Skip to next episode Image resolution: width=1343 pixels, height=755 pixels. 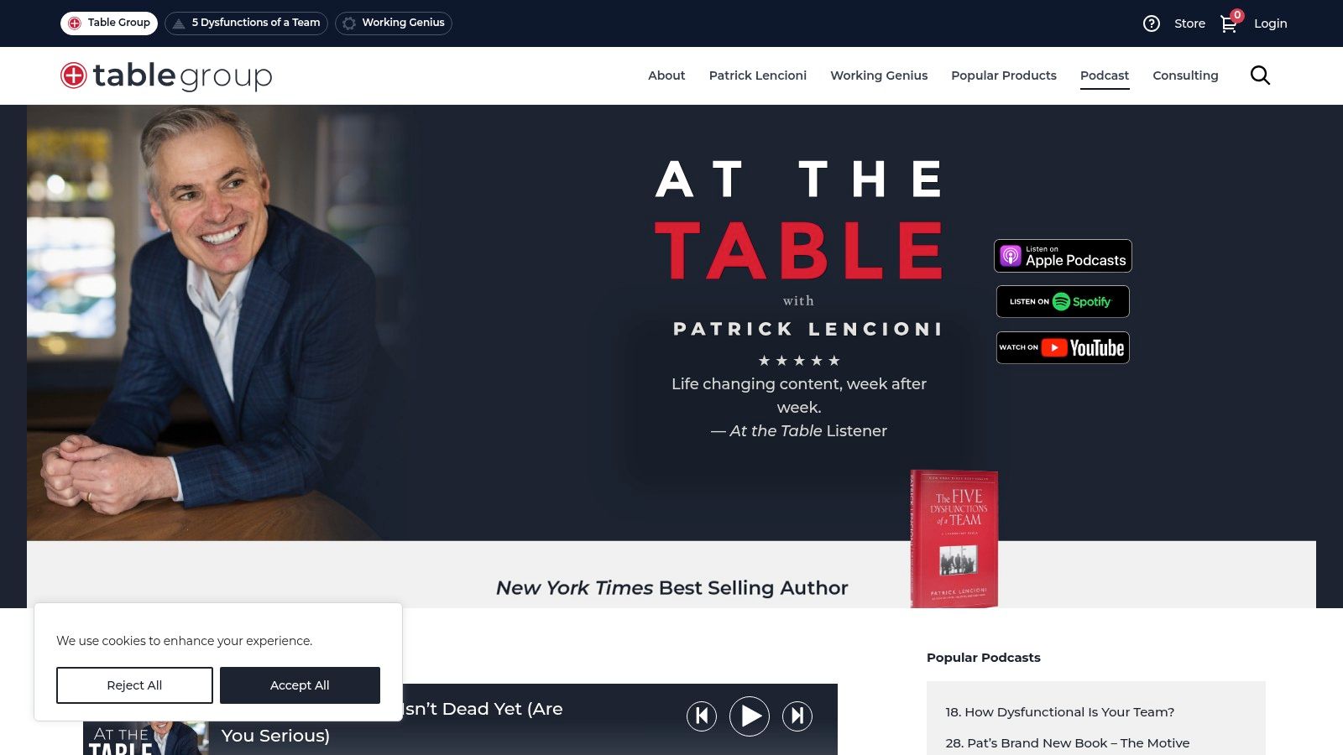click(x=797, y=716)
